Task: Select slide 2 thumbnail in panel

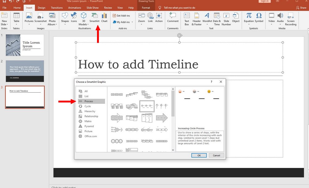Action: (x=25, y=71)
